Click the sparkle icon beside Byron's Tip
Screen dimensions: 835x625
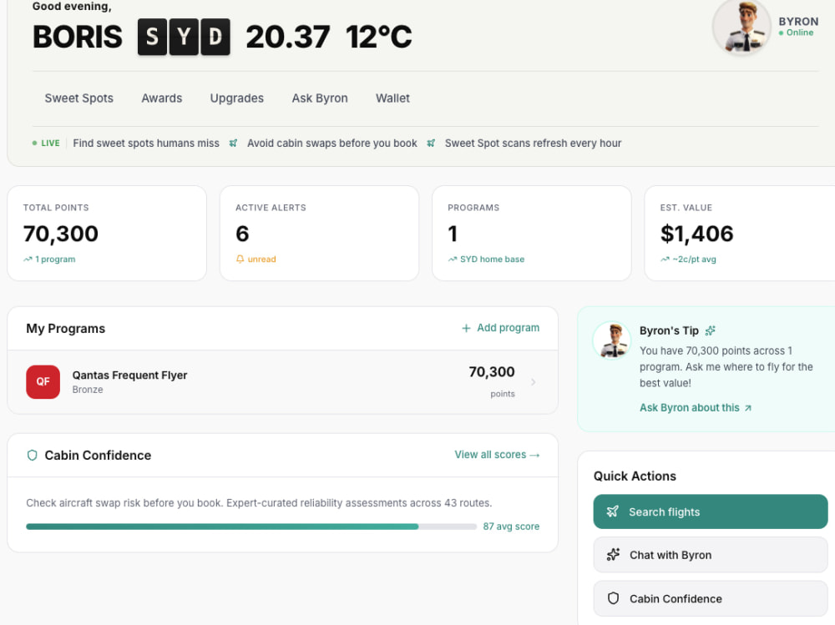click(x=710, y=330)
